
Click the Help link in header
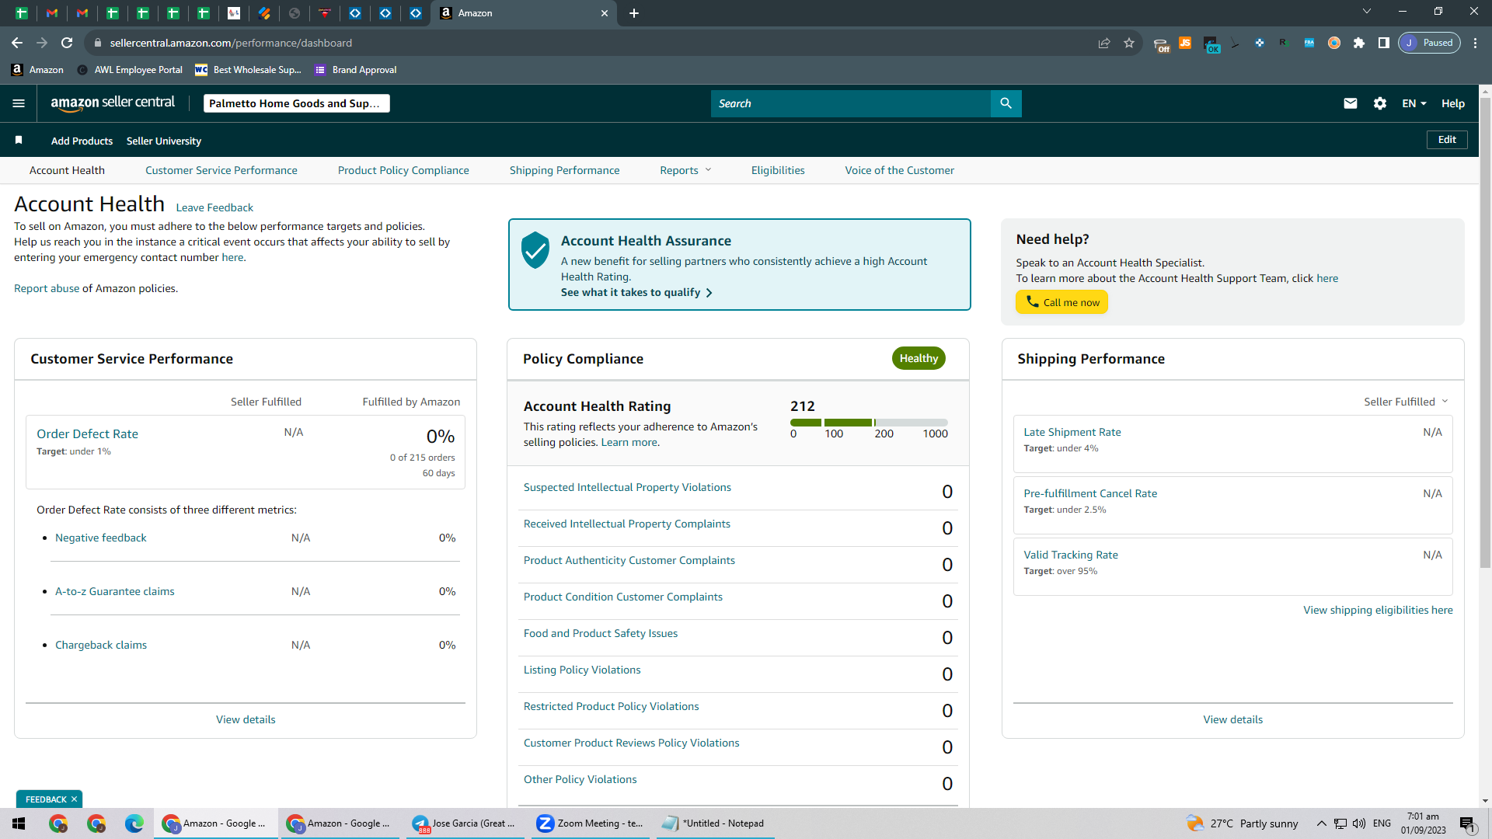click(x=1453, y=103)
